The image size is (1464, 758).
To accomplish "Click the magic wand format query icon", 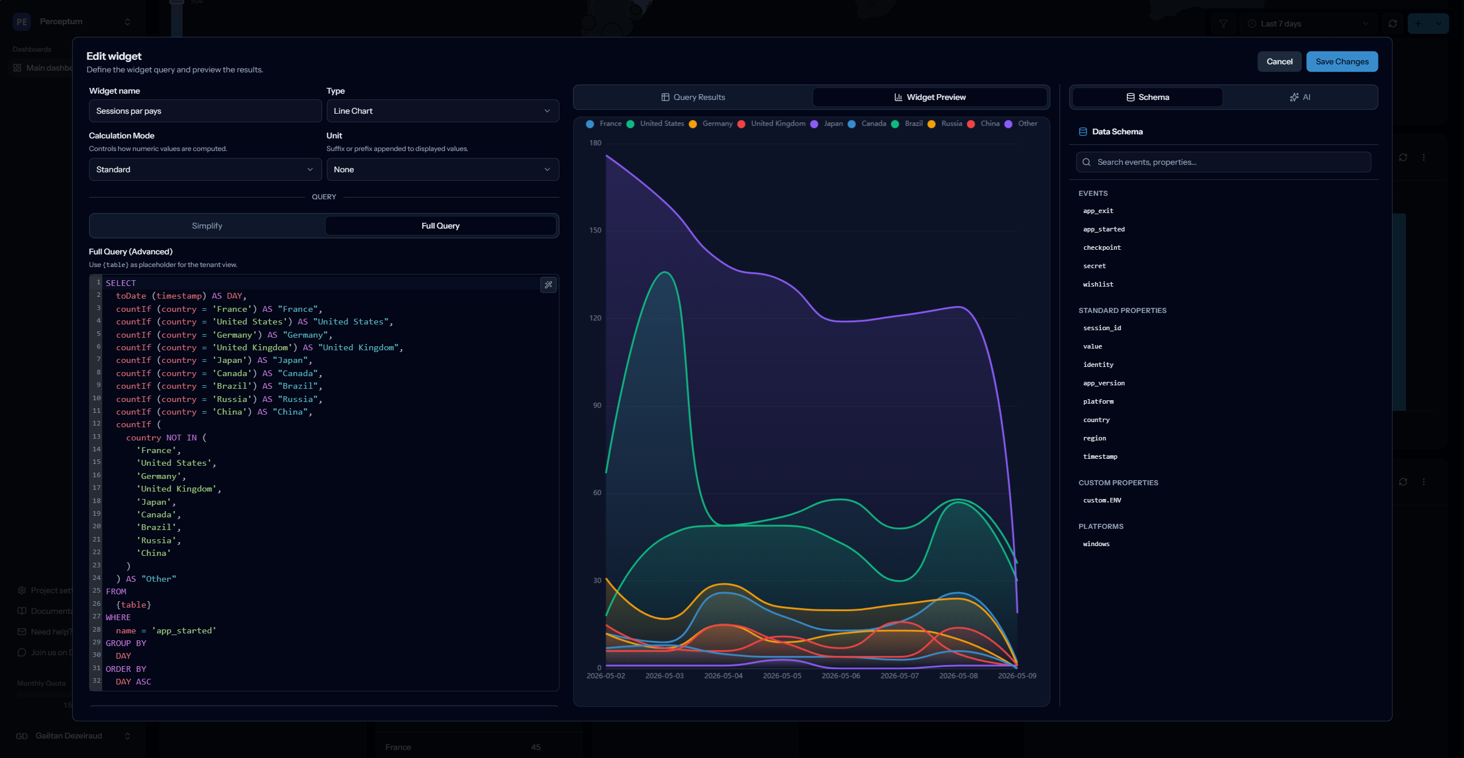I will [x=548, y=284].
